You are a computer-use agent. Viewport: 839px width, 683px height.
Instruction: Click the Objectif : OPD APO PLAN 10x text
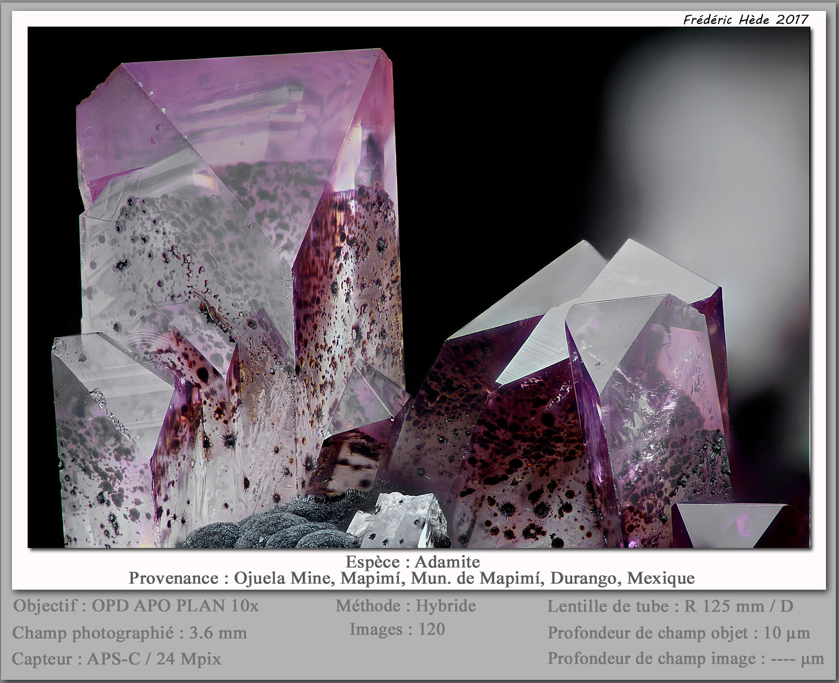(135, 606)
